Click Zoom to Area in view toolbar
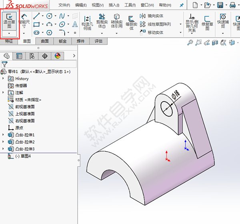Viewport: 240px width, 224px height. pyautogui.click(x=198, y=42)
